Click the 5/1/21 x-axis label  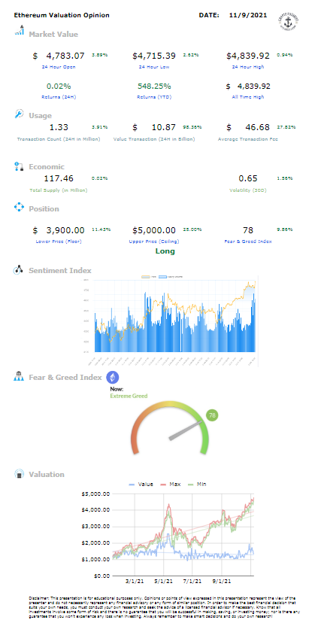point(163,581)
